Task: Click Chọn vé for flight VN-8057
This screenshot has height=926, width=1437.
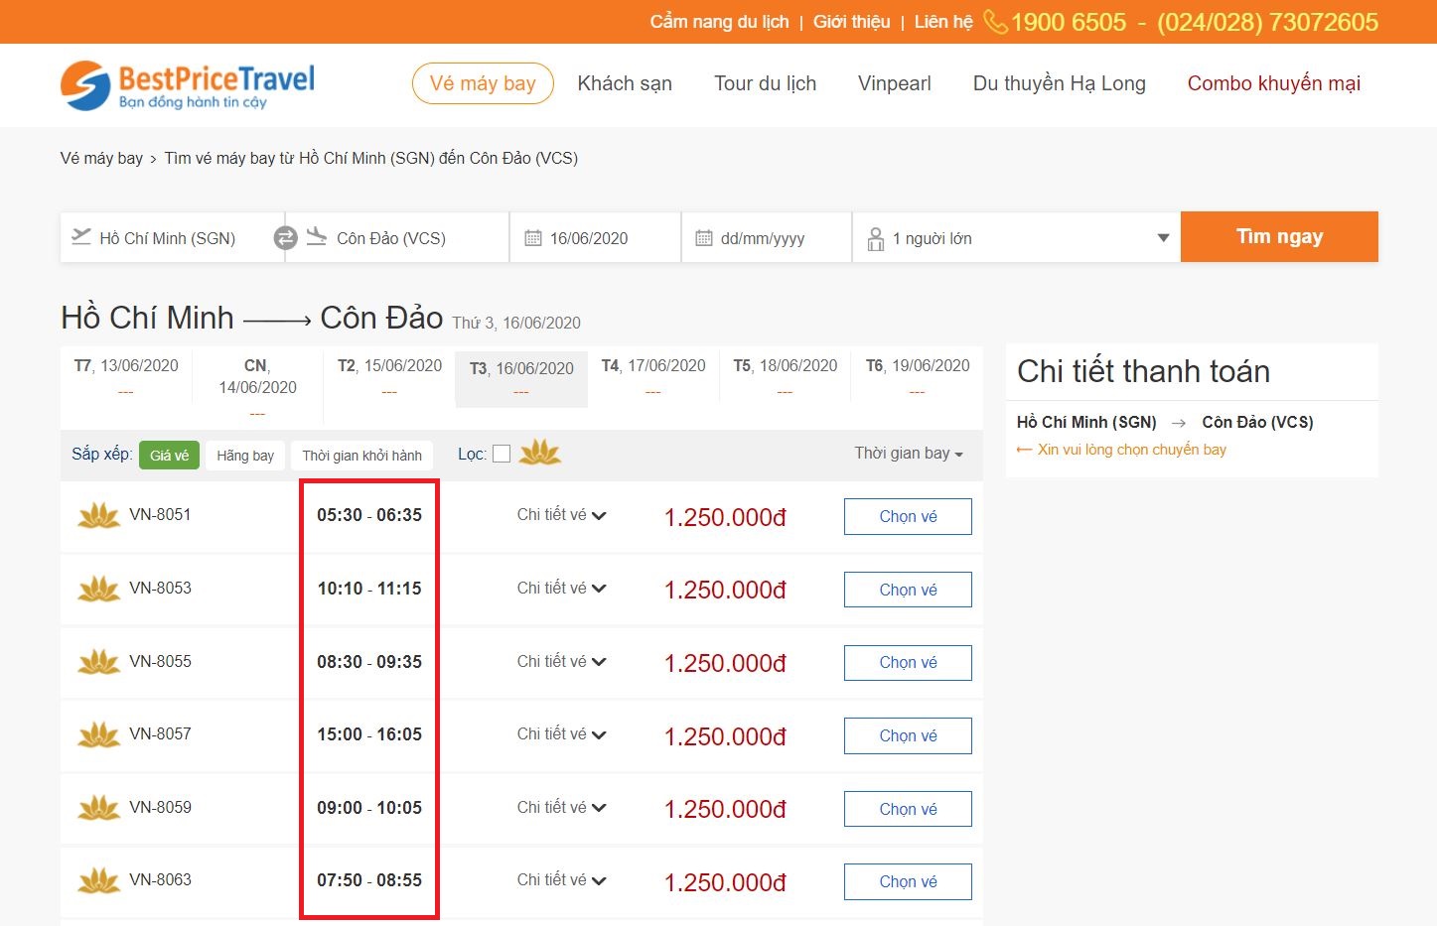Action: click(x=908, y=735)
